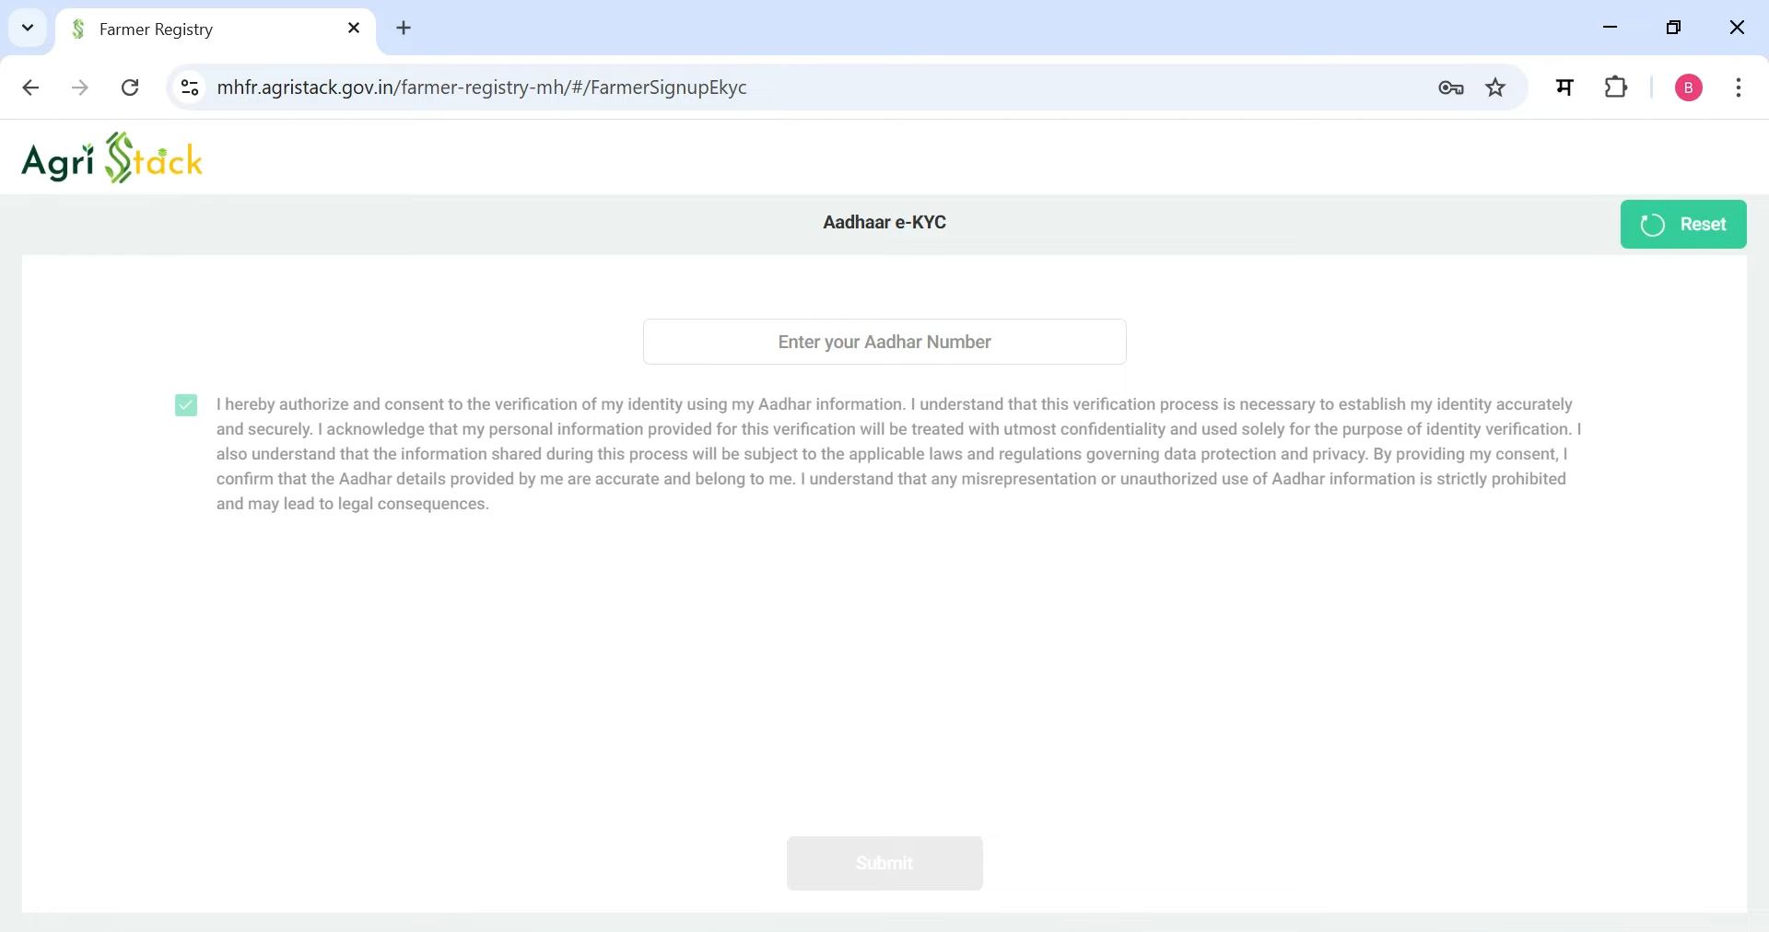1769x932 pixels.
Task: Click the Reset loading spinner icon
Action: tap(1654, 224)
